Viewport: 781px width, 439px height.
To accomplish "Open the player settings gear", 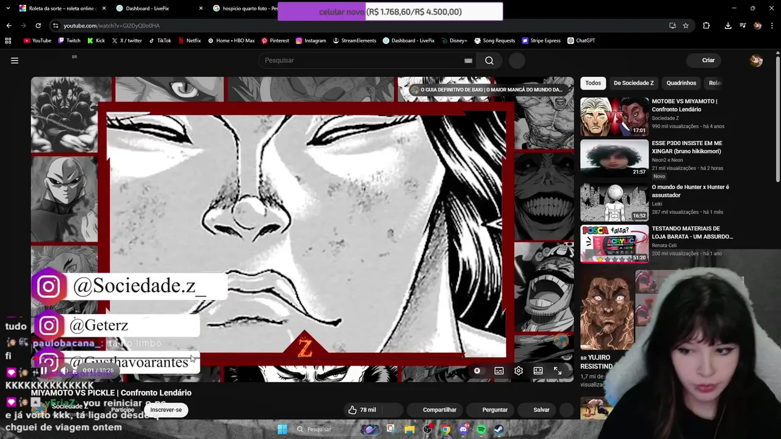I will point(519,371).
